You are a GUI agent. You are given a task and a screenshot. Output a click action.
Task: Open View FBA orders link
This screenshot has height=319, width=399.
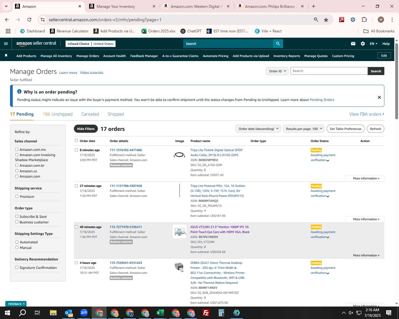(367, 114)
